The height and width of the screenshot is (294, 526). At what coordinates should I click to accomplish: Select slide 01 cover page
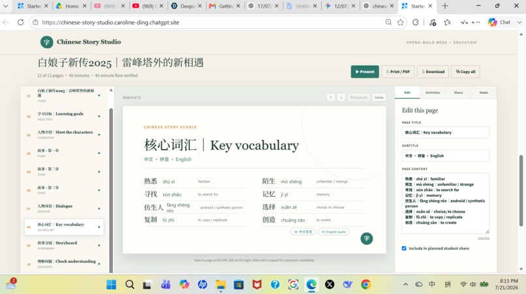tap(64, 96)
